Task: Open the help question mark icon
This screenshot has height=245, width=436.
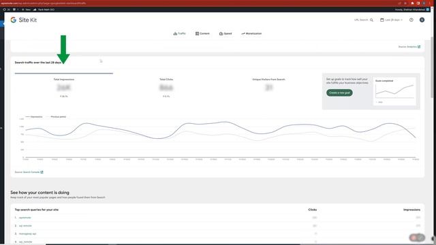Action: pos(411,20)
